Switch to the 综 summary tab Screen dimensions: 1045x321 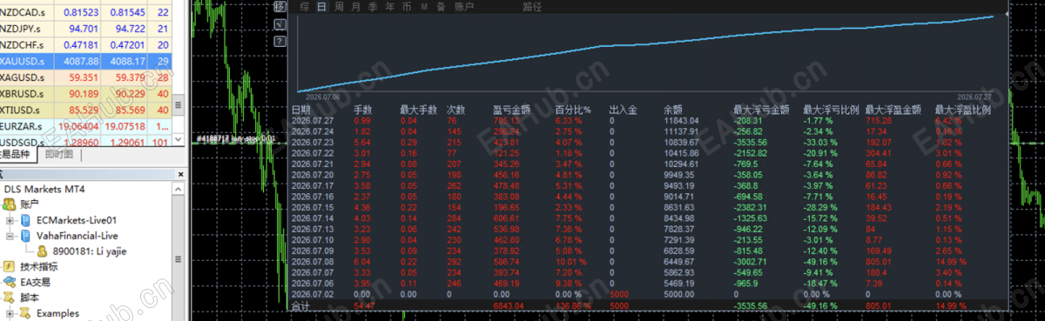304,6
